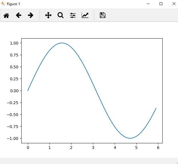The height and width of the screenshot is (164, 178).
Task: Click the y-axis label 1.00
Action: (x=14, y=43)
